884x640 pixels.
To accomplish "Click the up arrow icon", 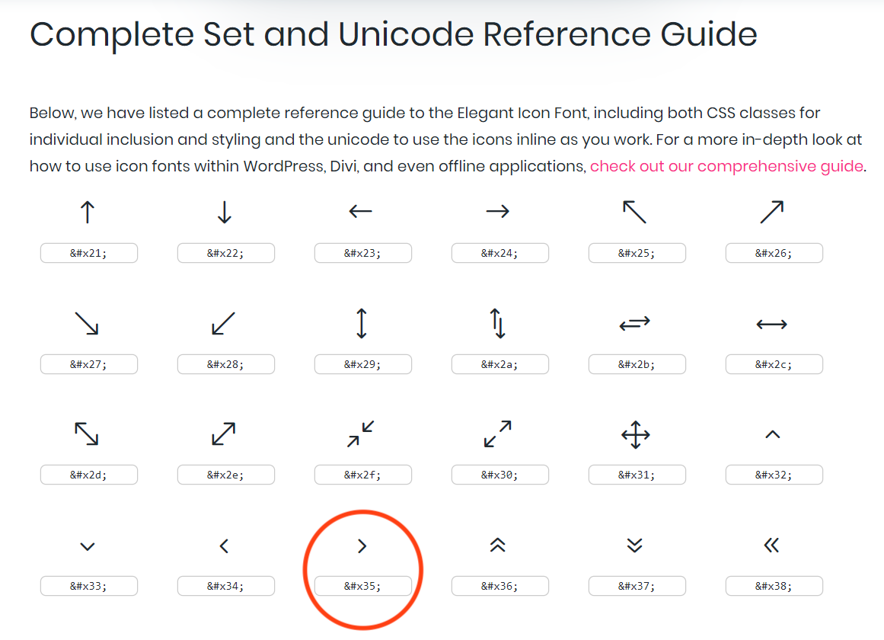I will (88, 212).
